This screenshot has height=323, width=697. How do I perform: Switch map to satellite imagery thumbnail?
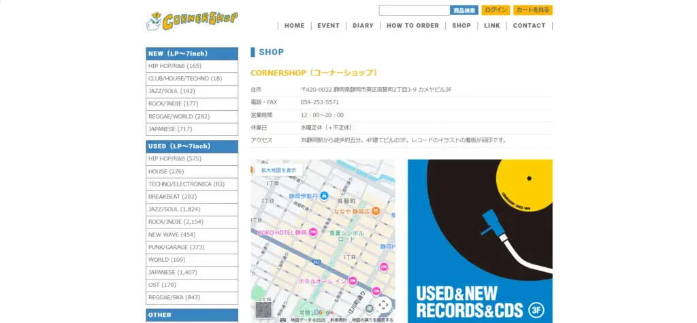click(263, 309)
